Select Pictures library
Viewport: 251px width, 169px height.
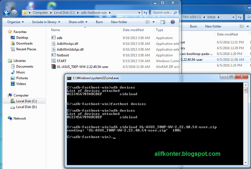tap(22, 78)
